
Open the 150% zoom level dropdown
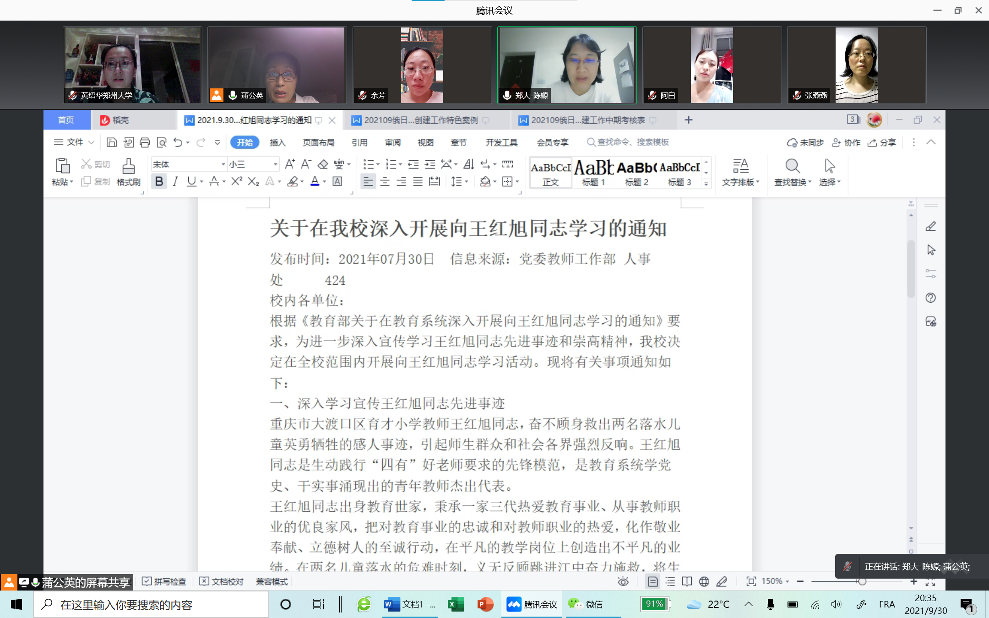coord(775,581)
